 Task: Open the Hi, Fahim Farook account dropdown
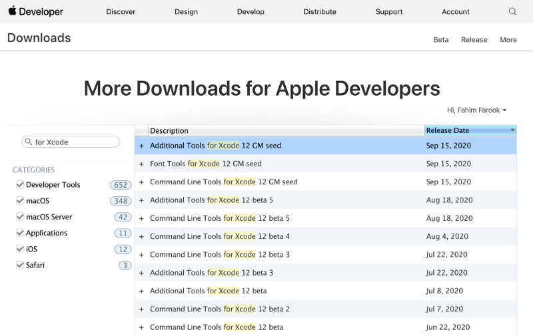tap(476, 110)
